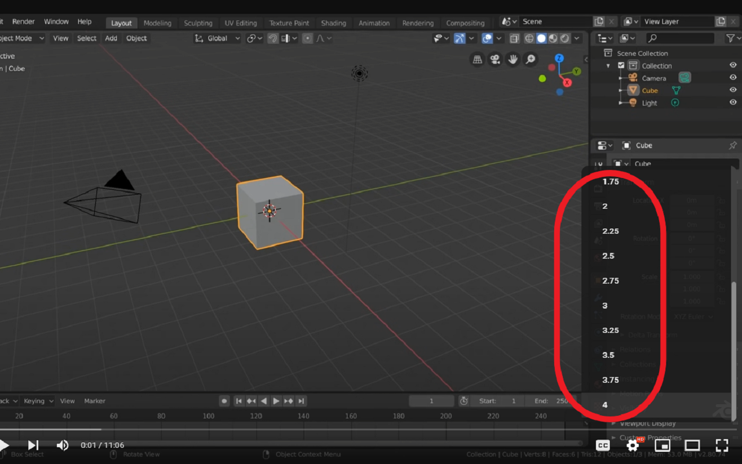Skip to next video button
Viewport: 742px width, 464px height.
(33, 445)
